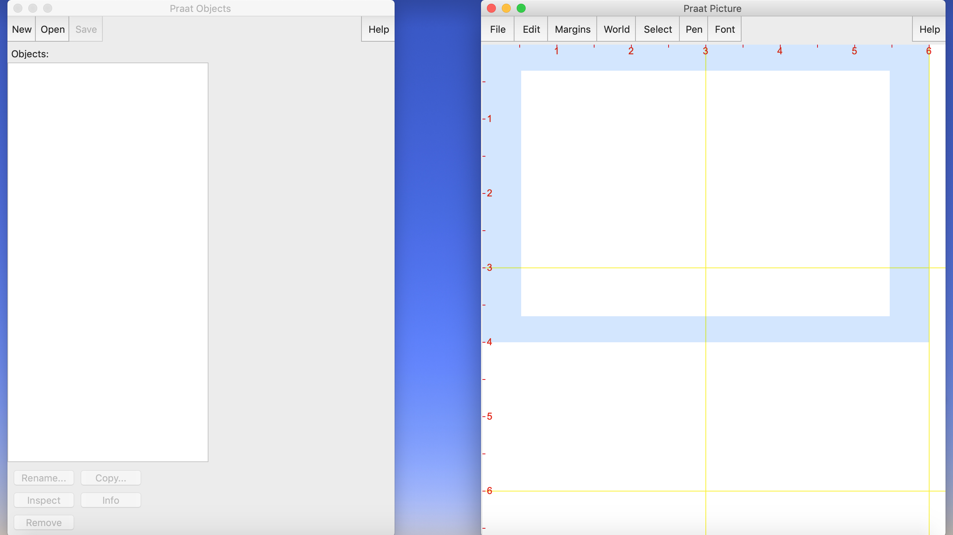Viewport: 953px width, 535px height.
Task: Click the Praat Objects window title bar
Action: [x=200, y=8]
